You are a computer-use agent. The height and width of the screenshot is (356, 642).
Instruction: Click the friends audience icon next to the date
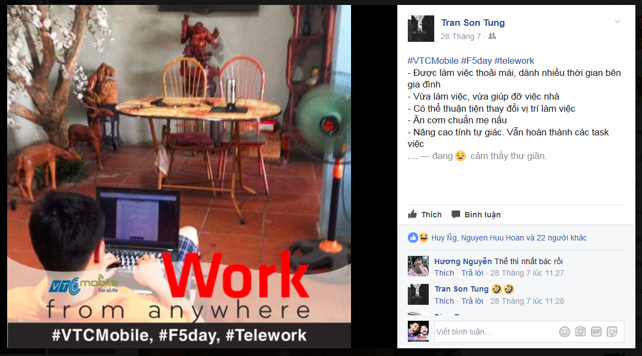pos(492,36)
